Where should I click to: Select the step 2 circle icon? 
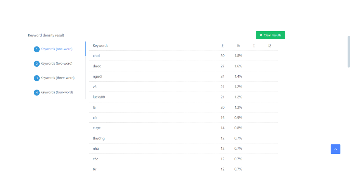point(37,64)
